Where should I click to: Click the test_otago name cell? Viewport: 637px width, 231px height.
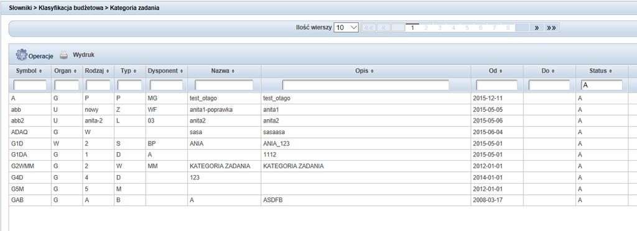(x=224, y=98)
